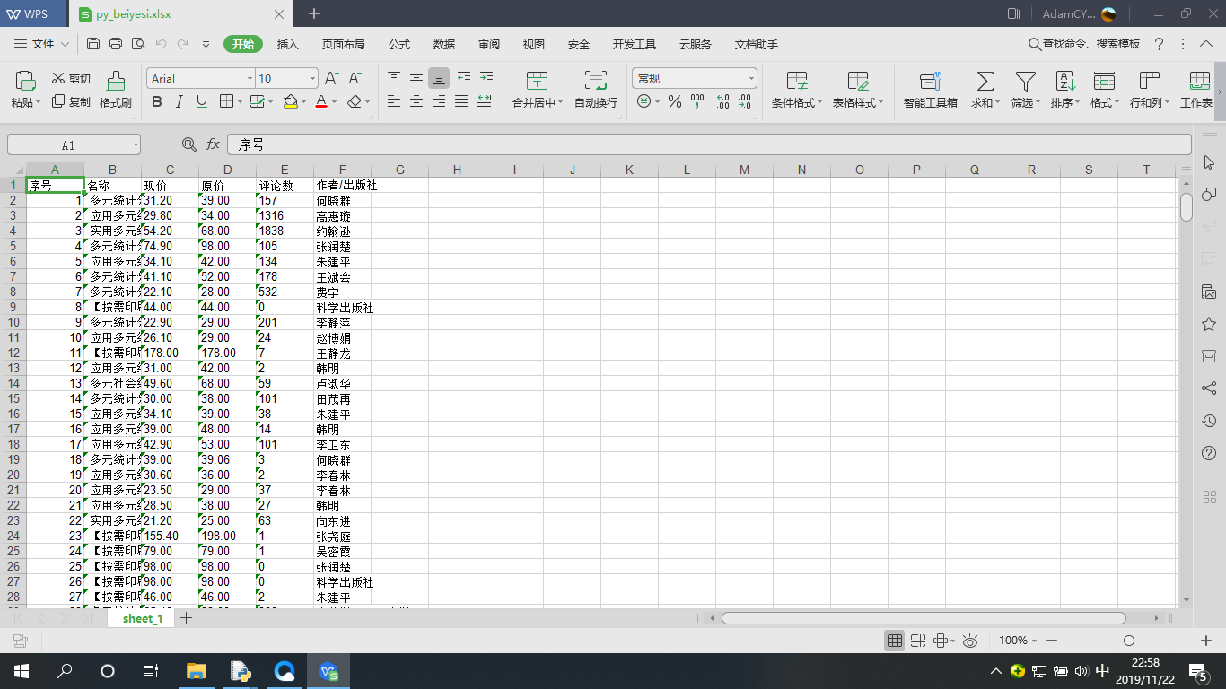This screenshot has height=689, width=1226.
Task: Expand the Sort (排序) dropdown
Action: point(1078,103)
